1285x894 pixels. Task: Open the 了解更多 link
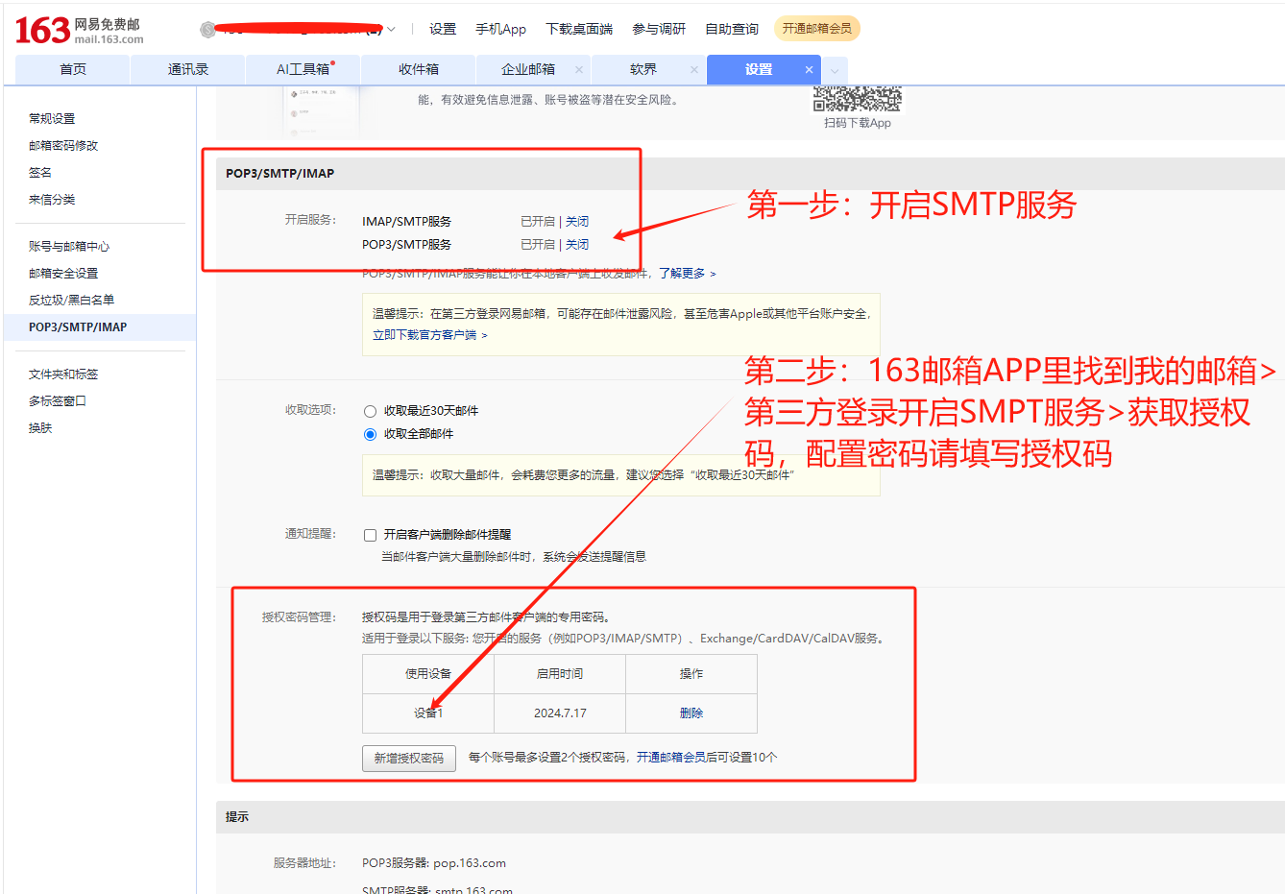(687, 274)
